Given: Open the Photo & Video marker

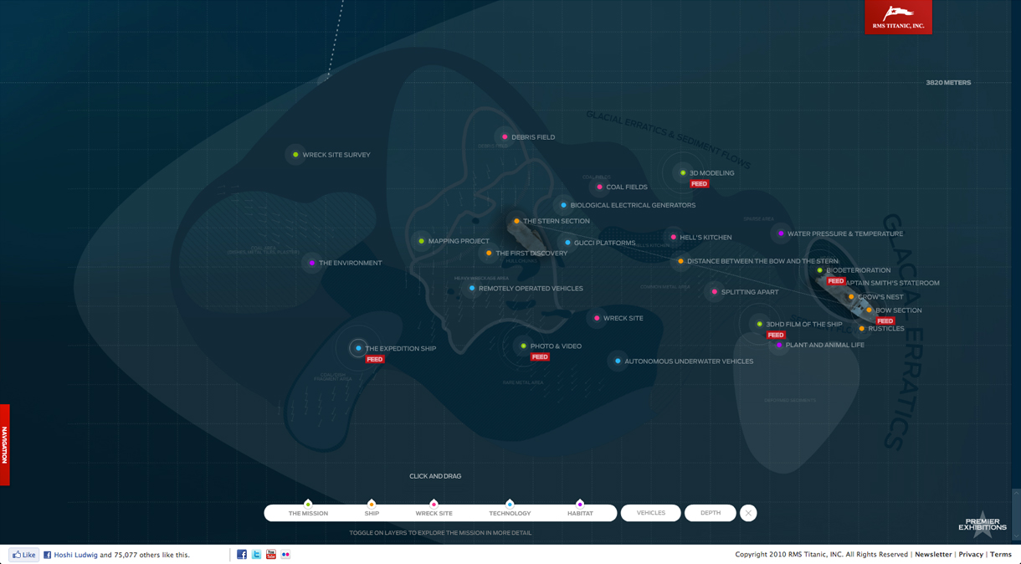Looking at the screenshot, I should click(524, 346).
